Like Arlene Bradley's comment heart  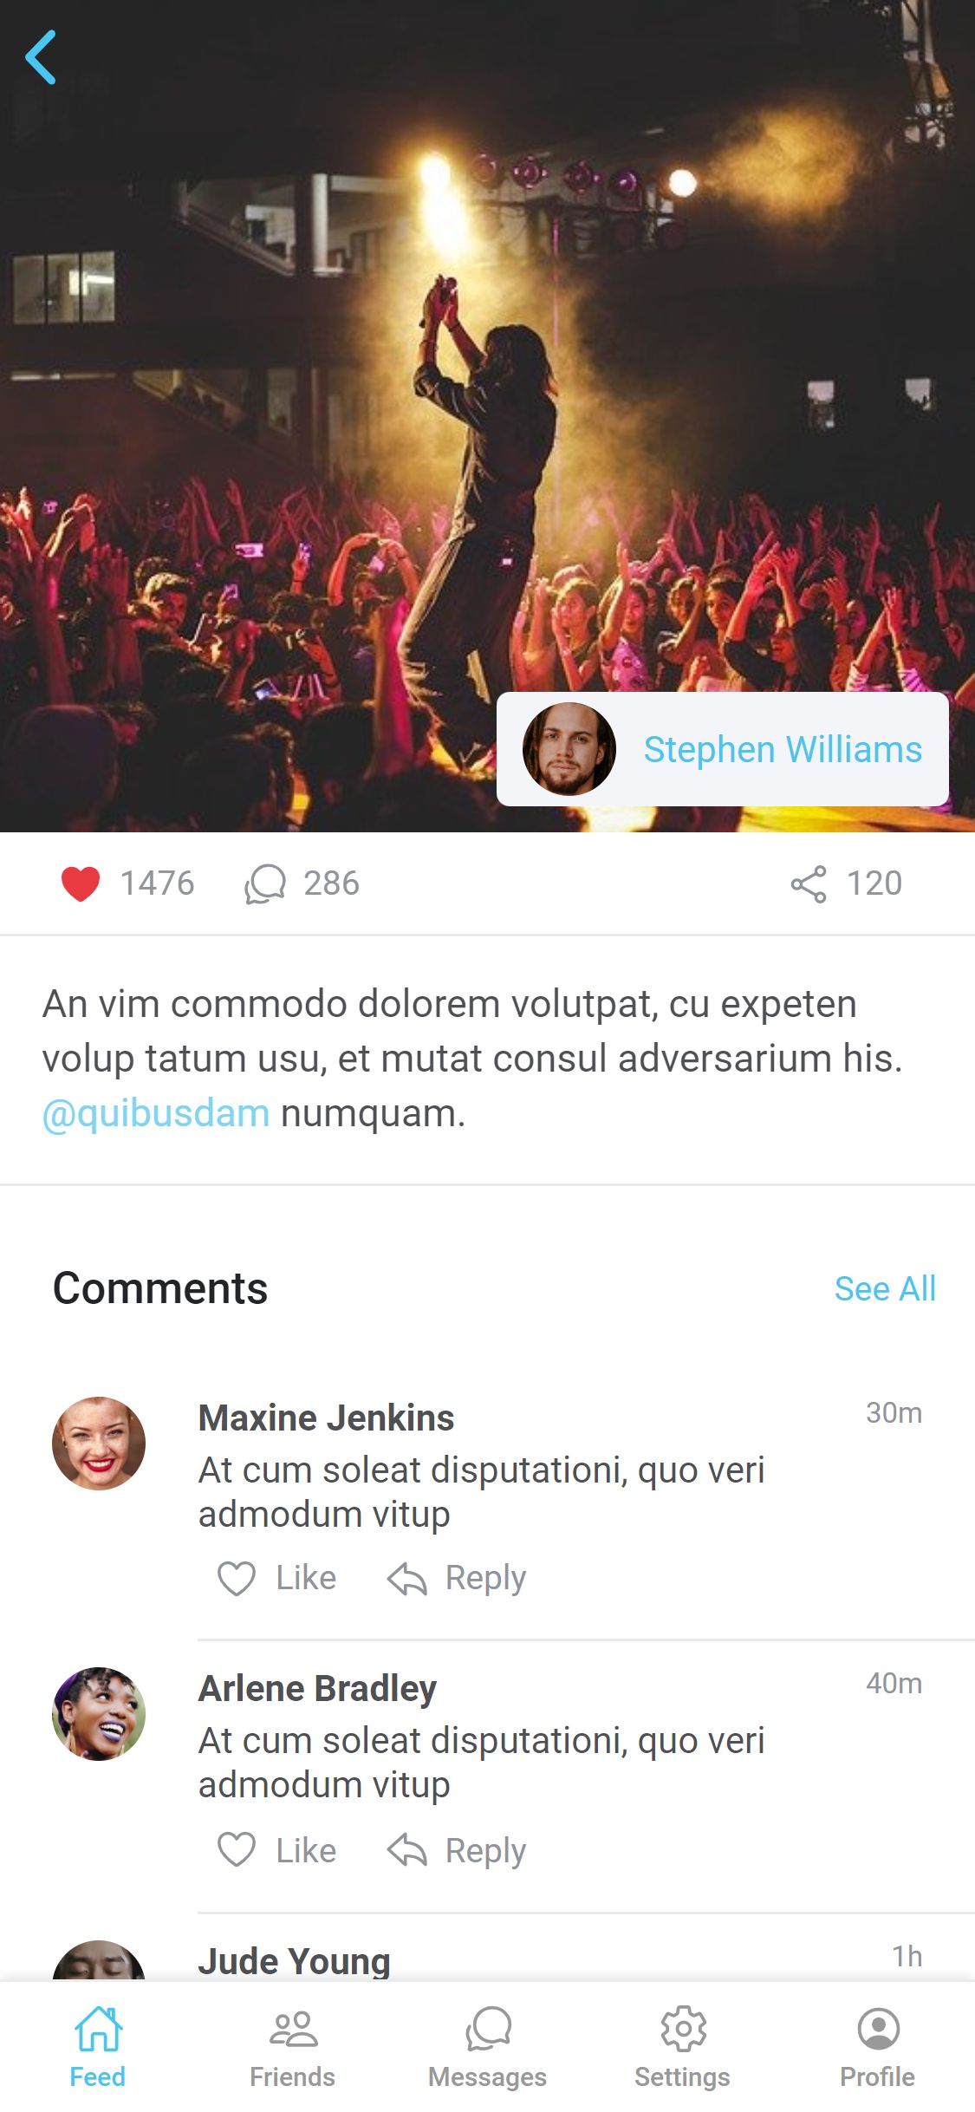click(236, 1850)
